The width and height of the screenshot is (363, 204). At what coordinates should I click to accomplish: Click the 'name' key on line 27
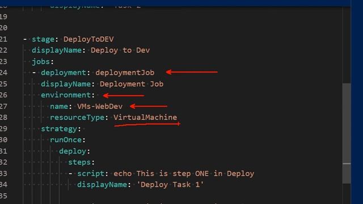(59, 106)
